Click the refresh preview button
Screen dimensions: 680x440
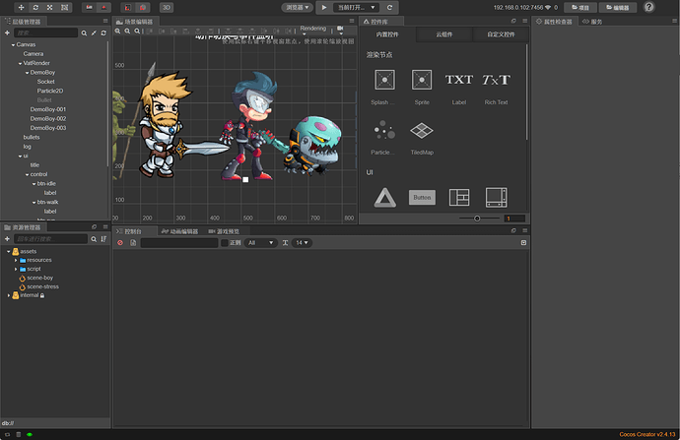389,7
